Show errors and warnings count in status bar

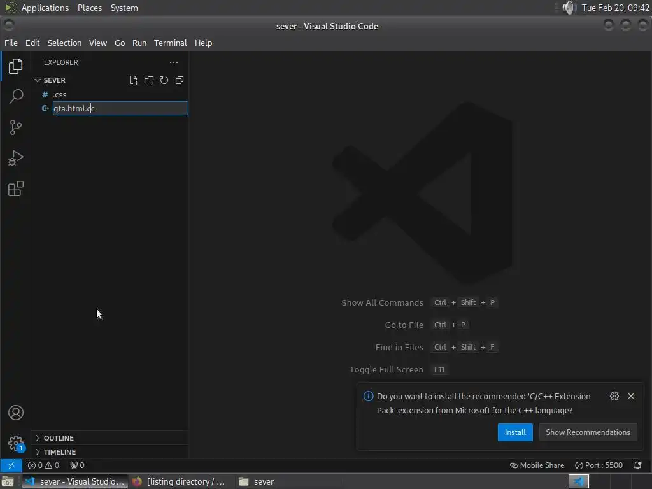(x=43, y=465)
